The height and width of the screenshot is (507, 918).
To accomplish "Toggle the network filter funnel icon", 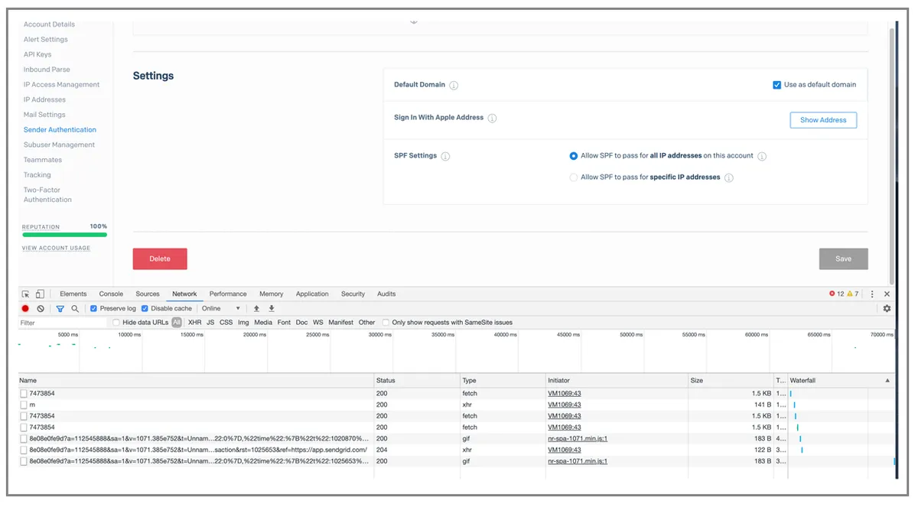I will click(60, 308).
